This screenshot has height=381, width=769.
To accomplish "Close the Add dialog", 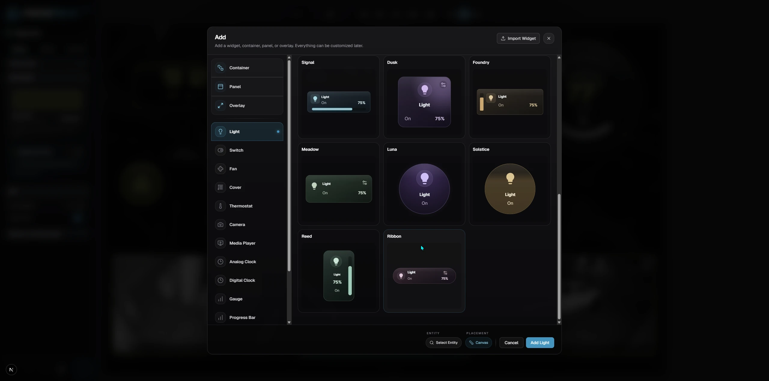I will point(549,38).
